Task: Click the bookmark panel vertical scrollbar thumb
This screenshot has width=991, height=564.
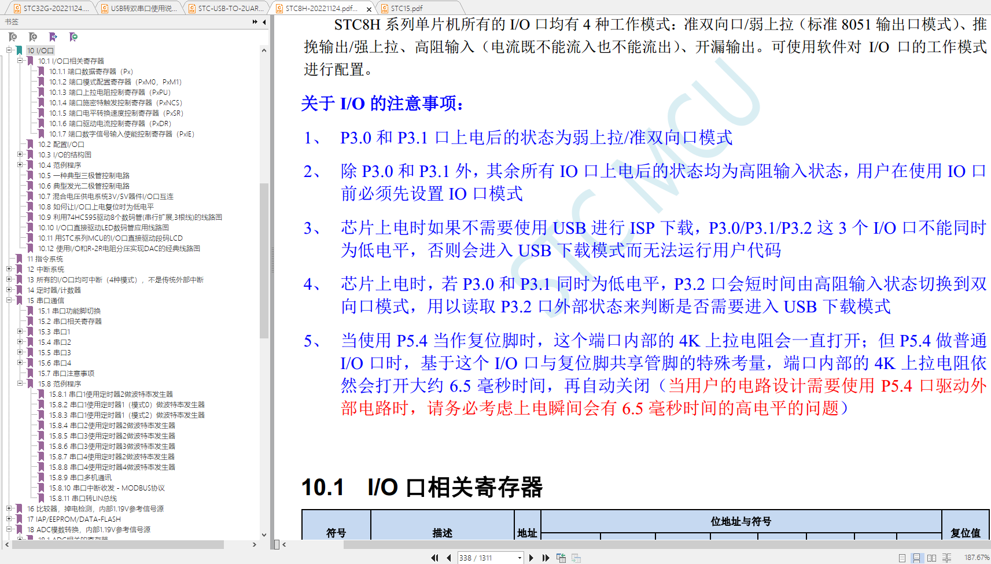Action: (264, 260)
